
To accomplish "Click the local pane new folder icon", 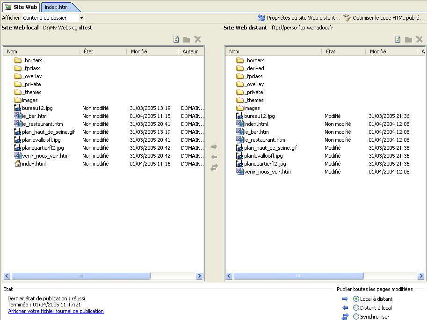I will (187, 40).
